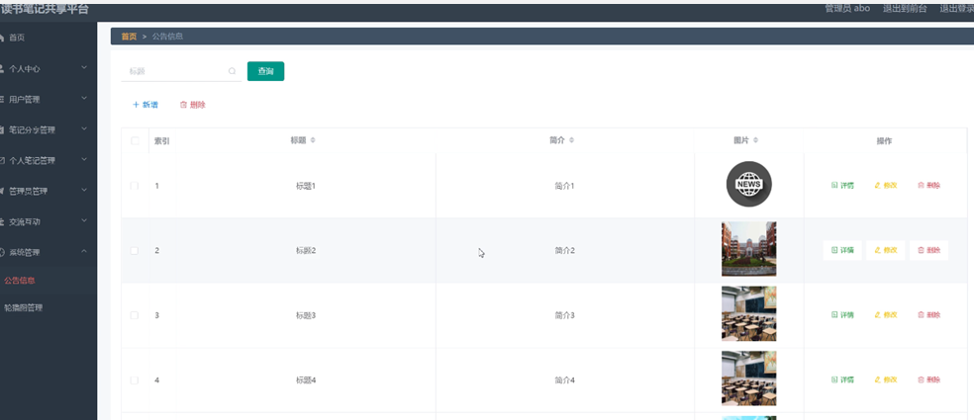
Task: Click the icon beside 管理员管理
Action: click(2, 191)
